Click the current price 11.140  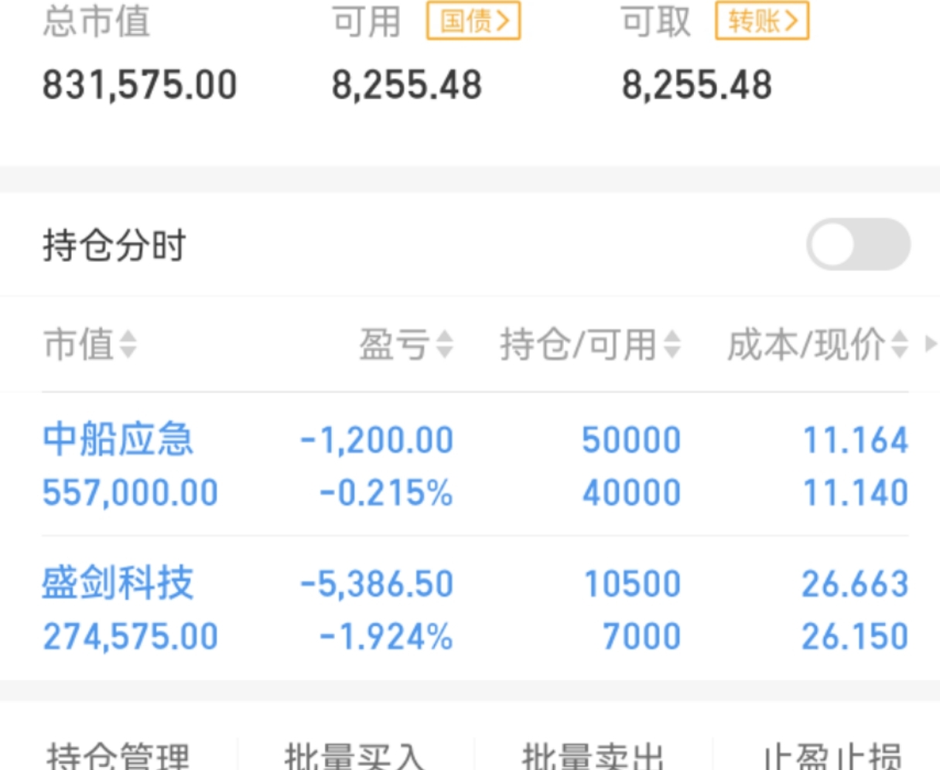click(x=856, y=492)
